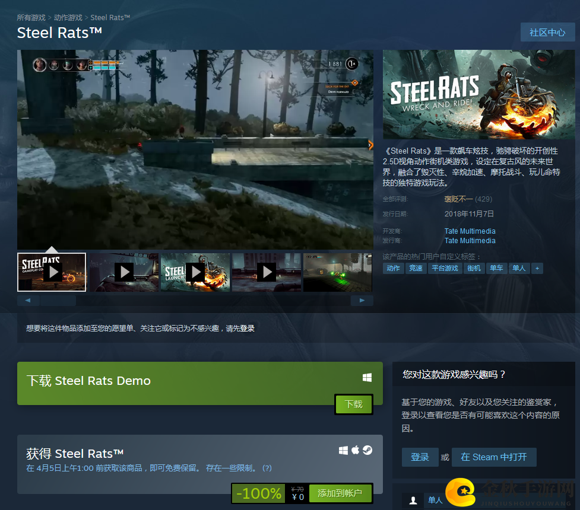Click the Apple macOS platform icon

pos(355,450)
